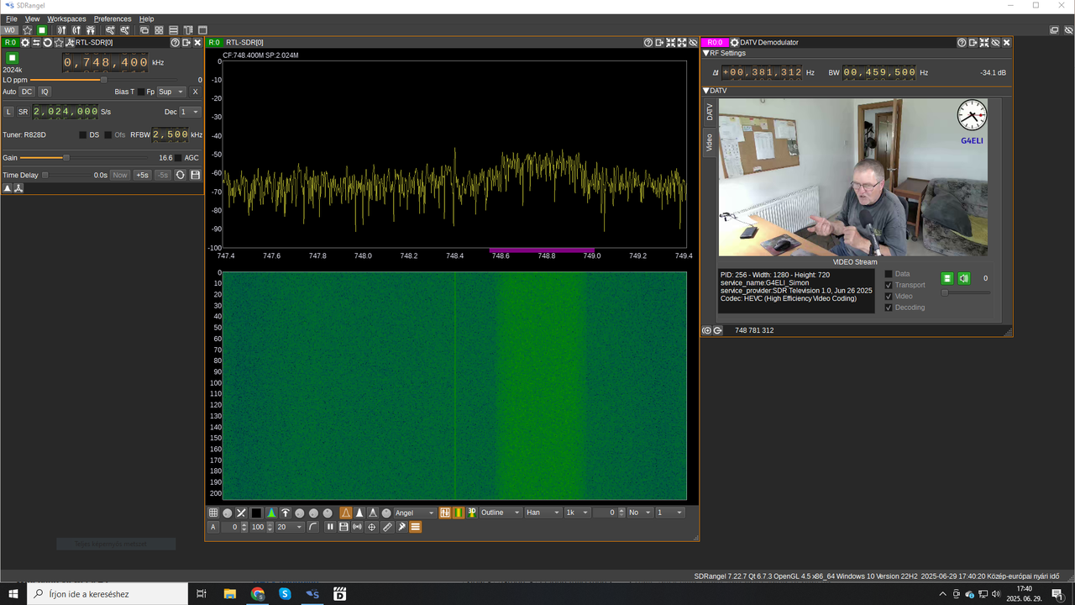Adjust the LO ppm slider
This screenshot has width=1075, height=605.
point(106,80)
